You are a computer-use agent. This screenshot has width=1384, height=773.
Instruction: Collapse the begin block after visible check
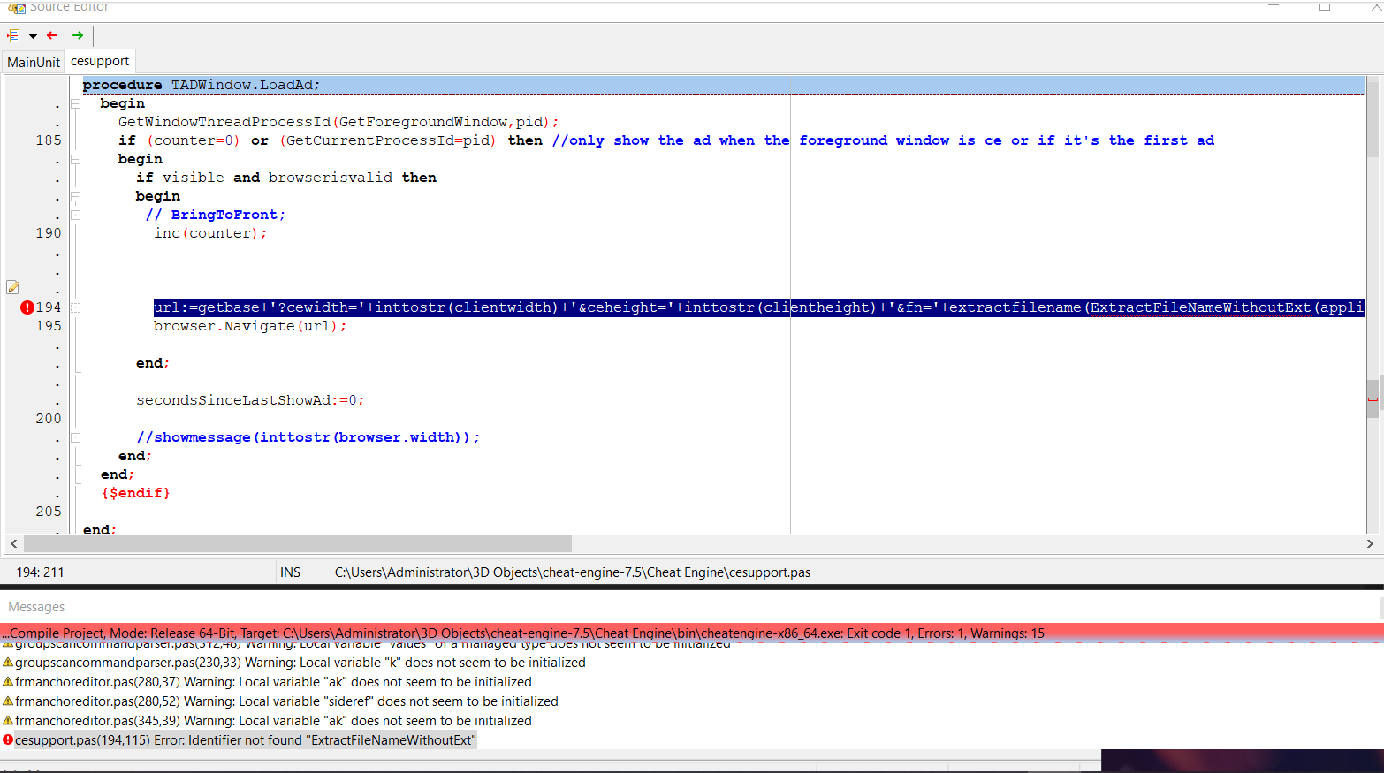76,196
